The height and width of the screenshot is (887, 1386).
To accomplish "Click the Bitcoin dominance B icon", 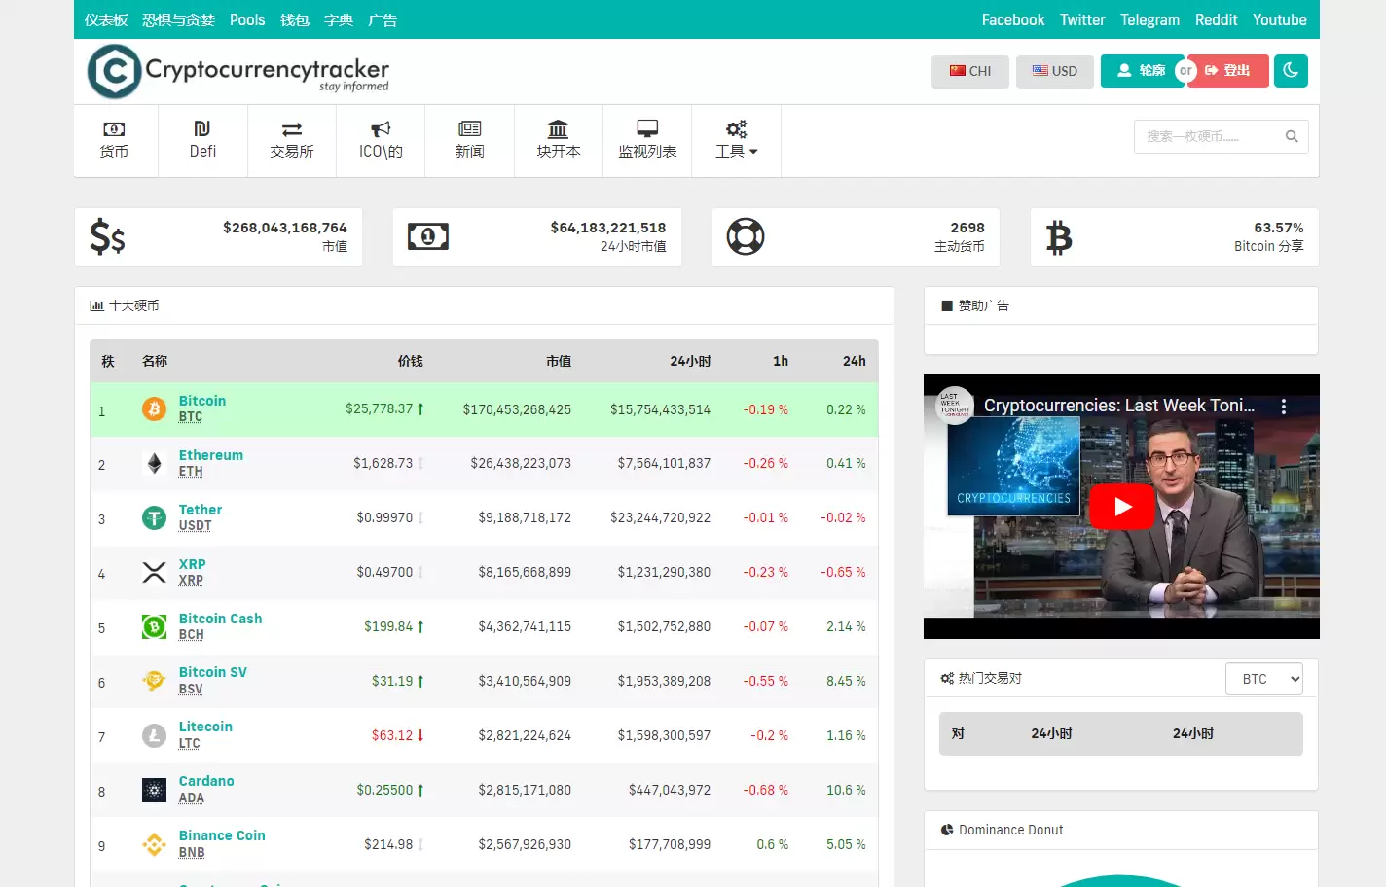I will [1059, 236].
